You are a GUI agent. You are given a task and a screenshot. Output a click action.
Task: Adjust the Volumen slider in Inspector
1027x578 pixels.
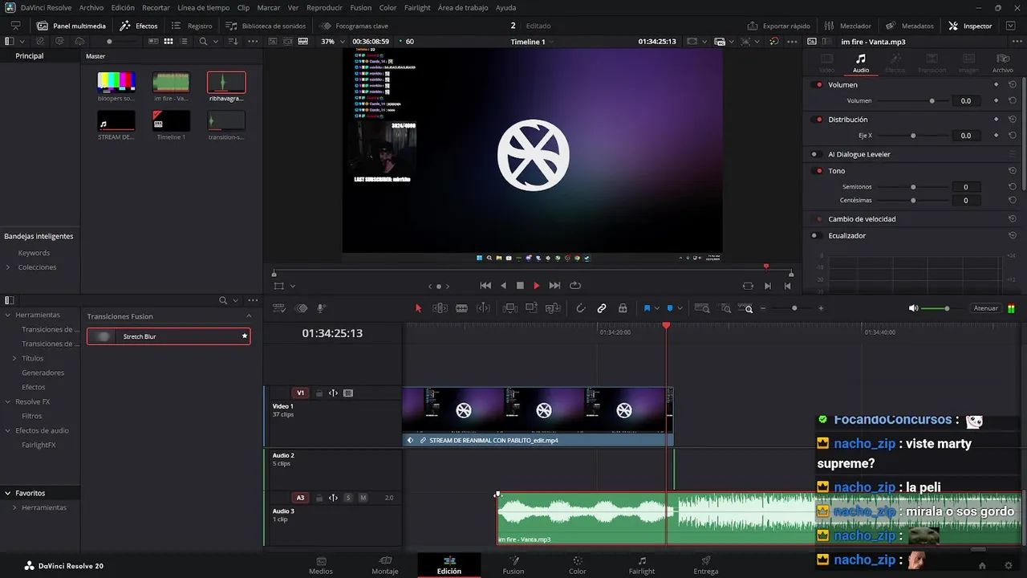pyautogui.click(x=932, y=101)
